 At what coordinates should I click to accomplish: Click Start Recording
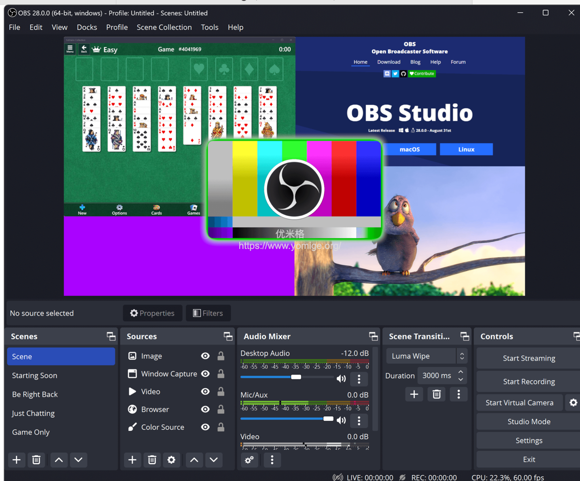pyautogui.click(x=528, y=381)
